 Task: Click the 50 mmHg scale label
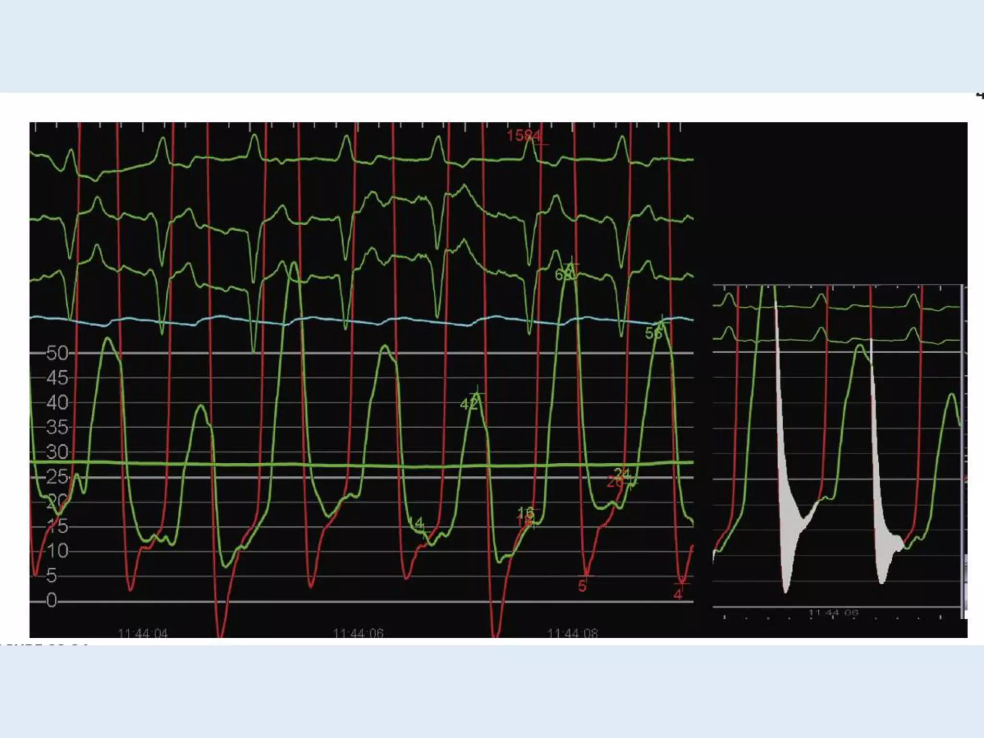(58, 354)
